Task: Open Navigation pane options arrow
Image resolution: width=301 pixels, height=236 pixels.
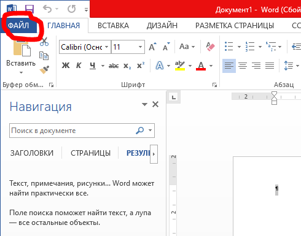Action: pos(144,105)
